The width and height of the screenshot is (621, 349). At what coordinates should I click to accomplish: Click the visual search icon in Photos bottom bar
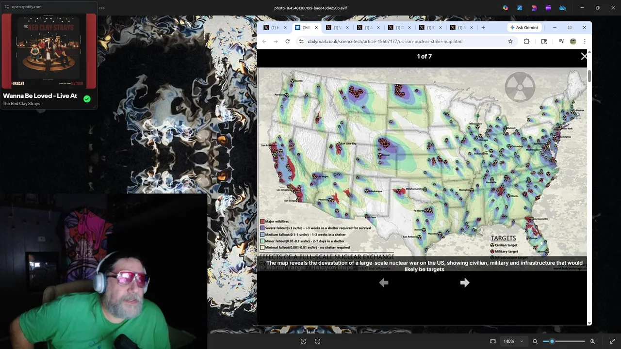click(x=303, y=341)
